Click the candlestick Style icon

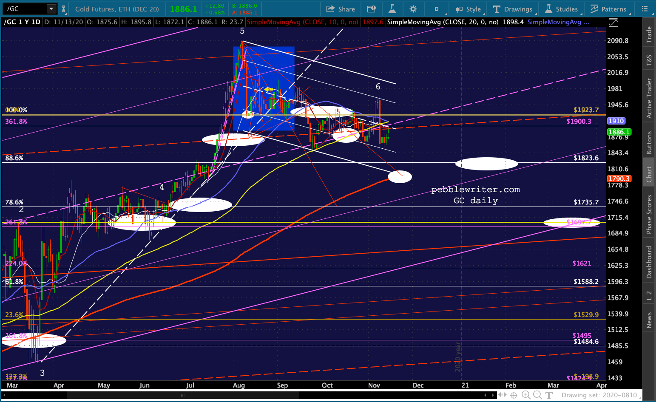click(459, 9)
